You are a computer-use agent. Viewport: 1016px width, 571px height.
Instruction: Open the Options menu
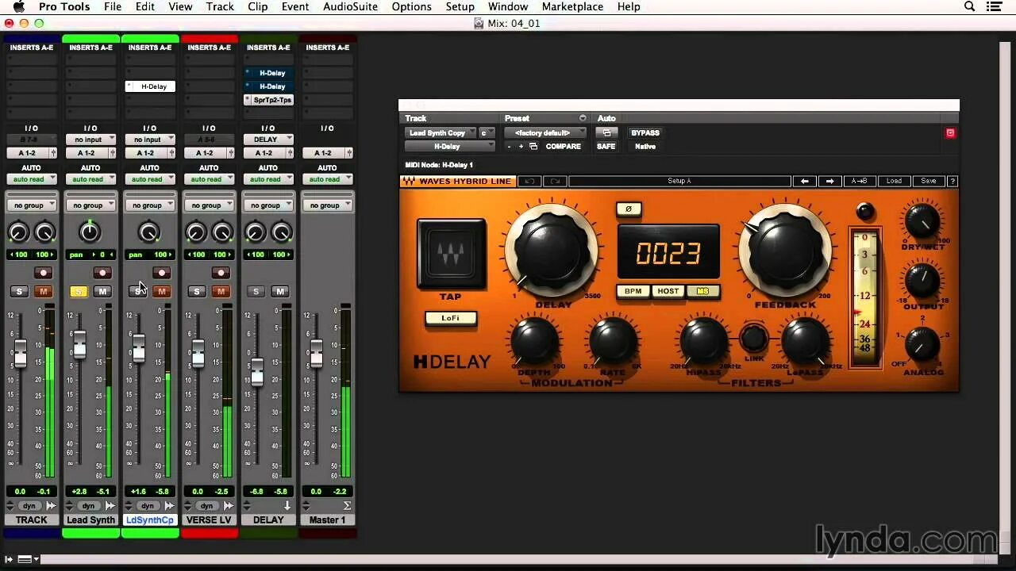[412, 6]
